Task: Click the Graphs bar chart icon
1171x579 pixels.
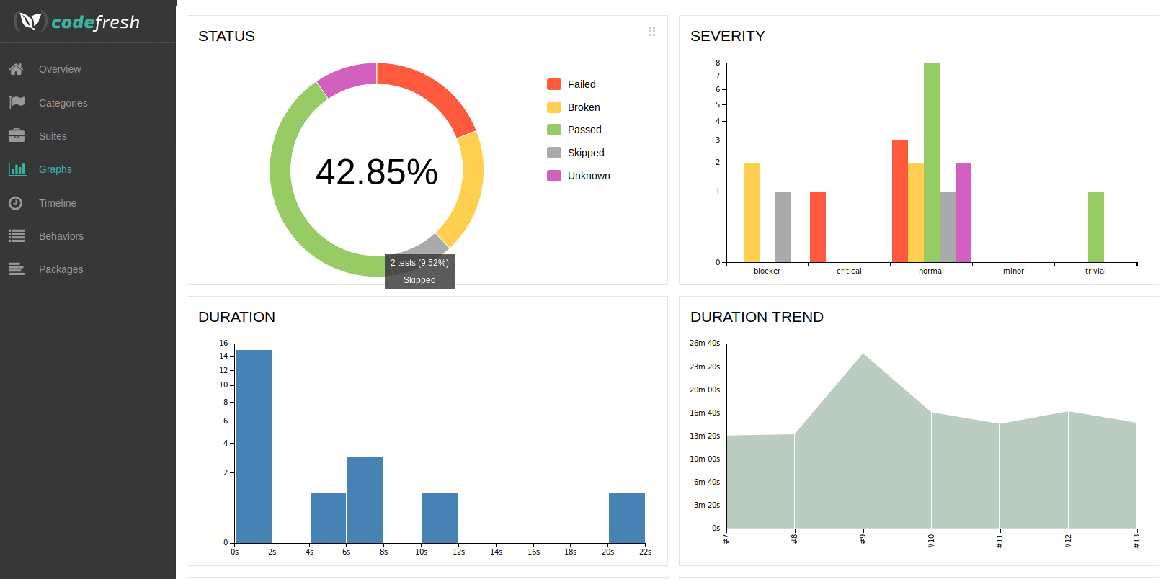Action: [x=17, y=169]
